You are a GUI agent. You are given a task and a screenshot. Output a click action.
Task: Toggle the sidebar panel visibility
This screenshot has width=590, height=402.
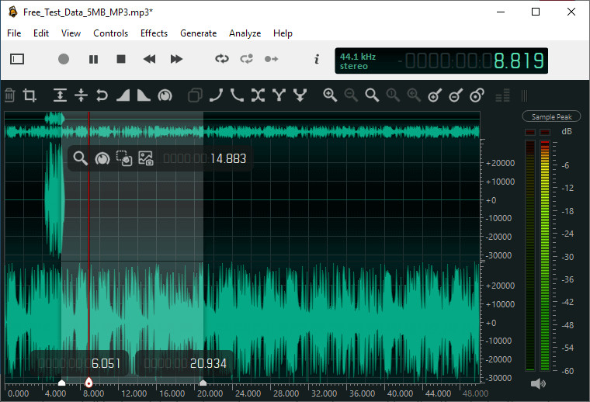coord(18,59)
